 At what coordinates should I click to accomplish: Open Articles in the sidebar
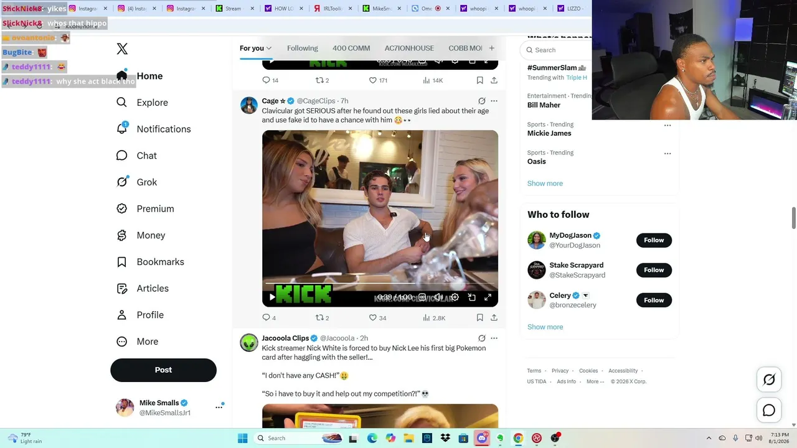(143, 288)
